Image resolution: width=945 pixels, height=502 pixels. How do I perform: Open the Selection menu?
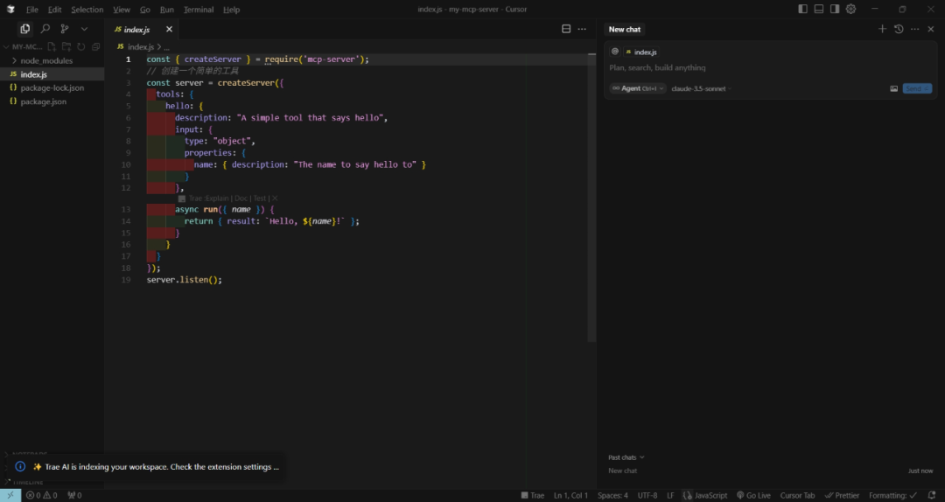[x=87, y=10]
